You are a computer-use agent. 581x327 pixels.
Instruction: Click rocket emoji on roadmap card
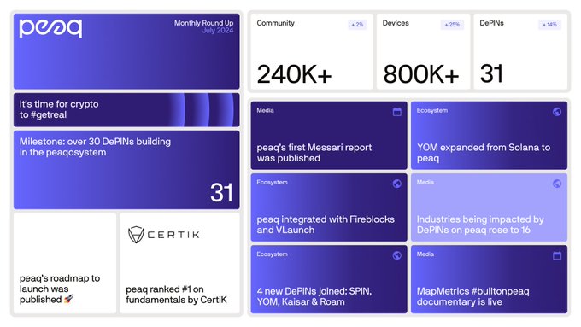tap(69, 299)
